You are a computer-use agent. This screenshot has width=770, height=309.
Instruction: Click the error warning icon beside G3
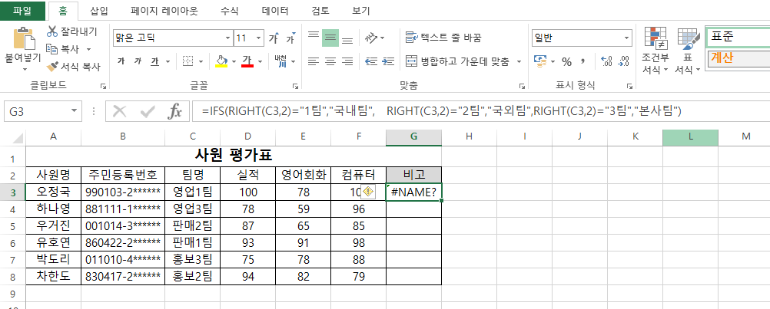368,192
